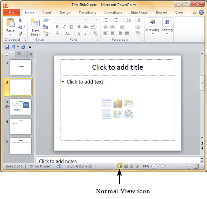Screen dimensions: 207x199
Task: Click the 44% zoom level
Action: click(146, 166)
